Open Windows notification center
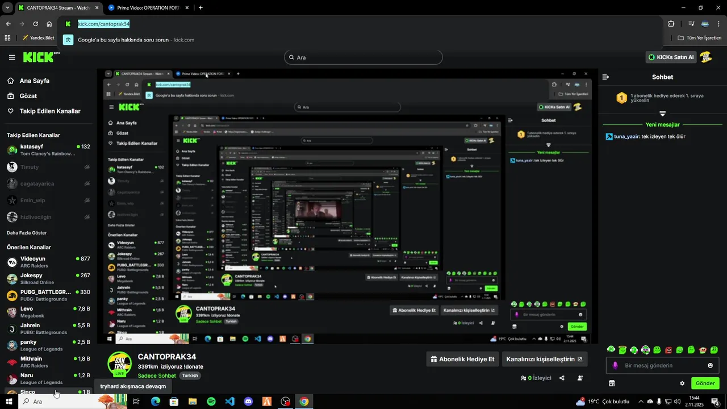Screen dimensions: 727x409 coord(716,402)
